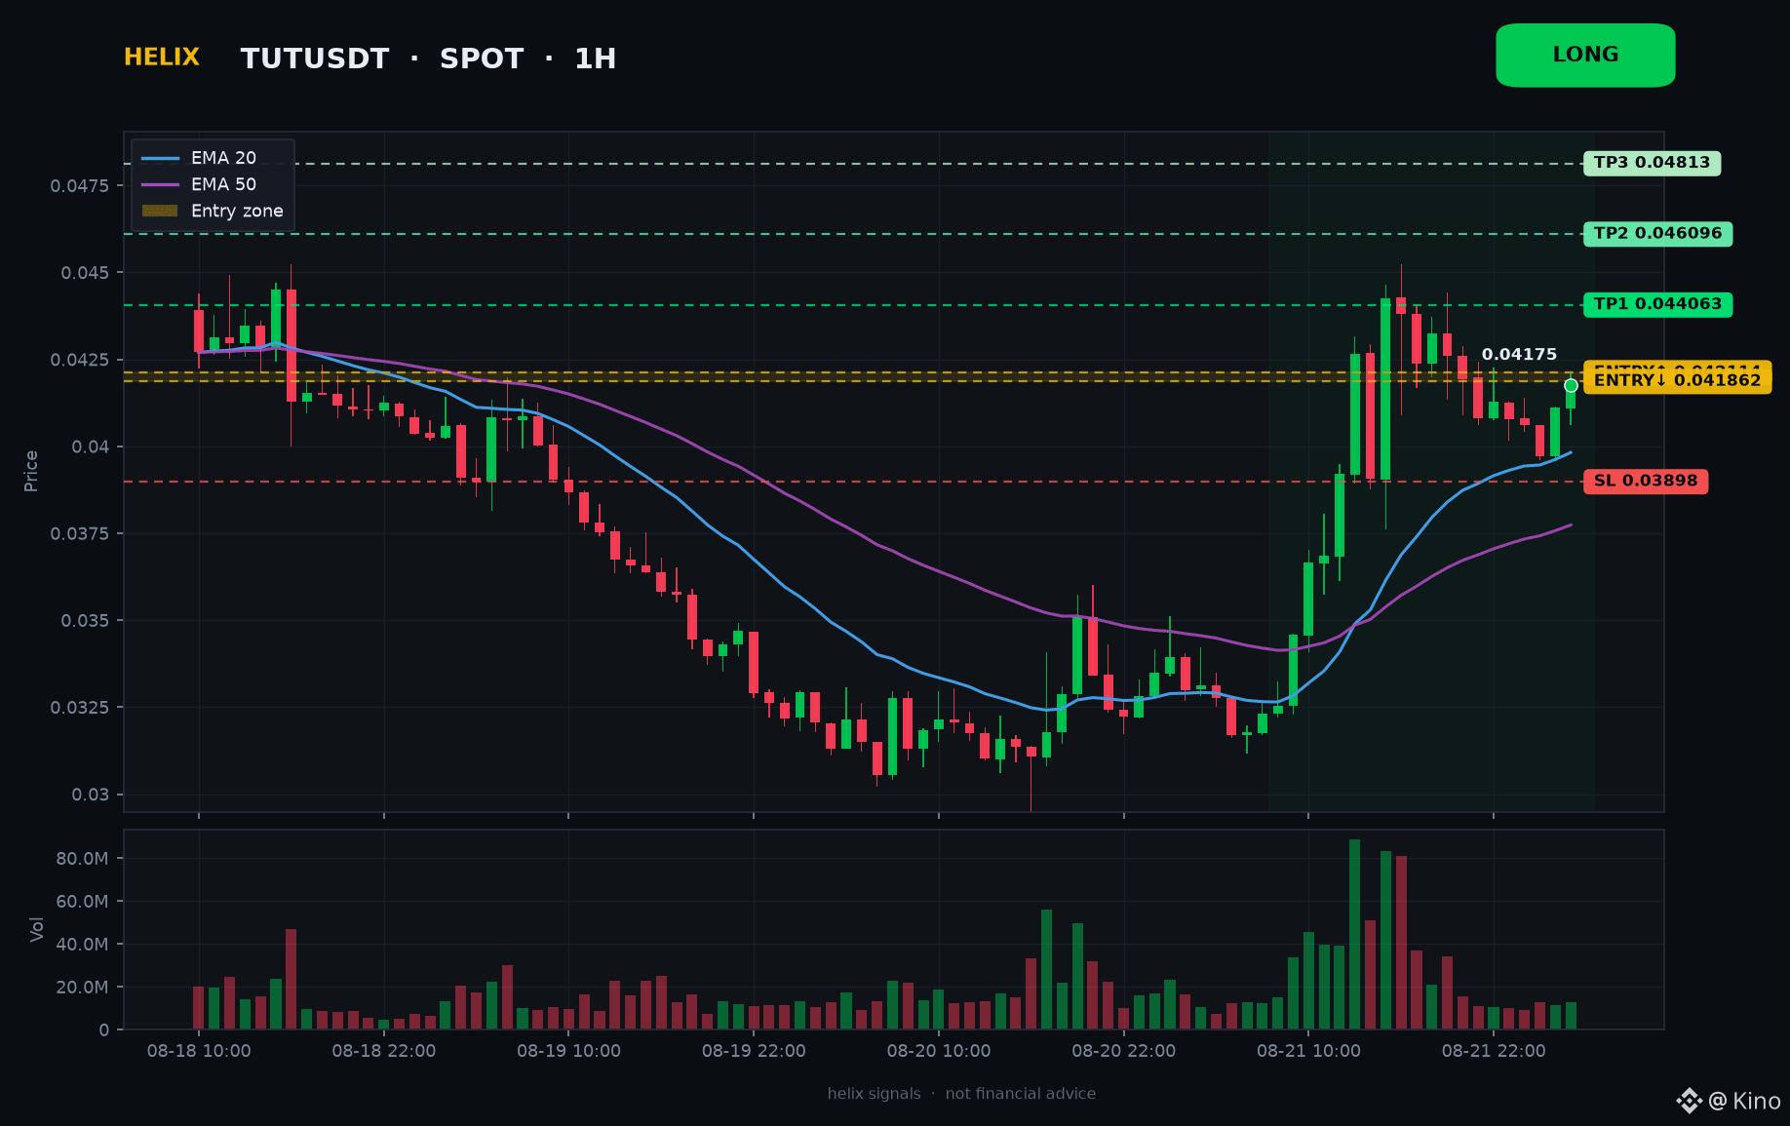Click the TP2 0.046096 target label

click(x=1657, y=234)
